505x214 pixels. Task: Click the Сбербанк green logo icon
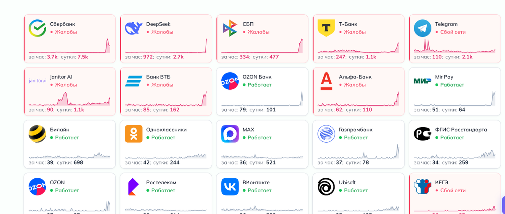pos(37,28)
